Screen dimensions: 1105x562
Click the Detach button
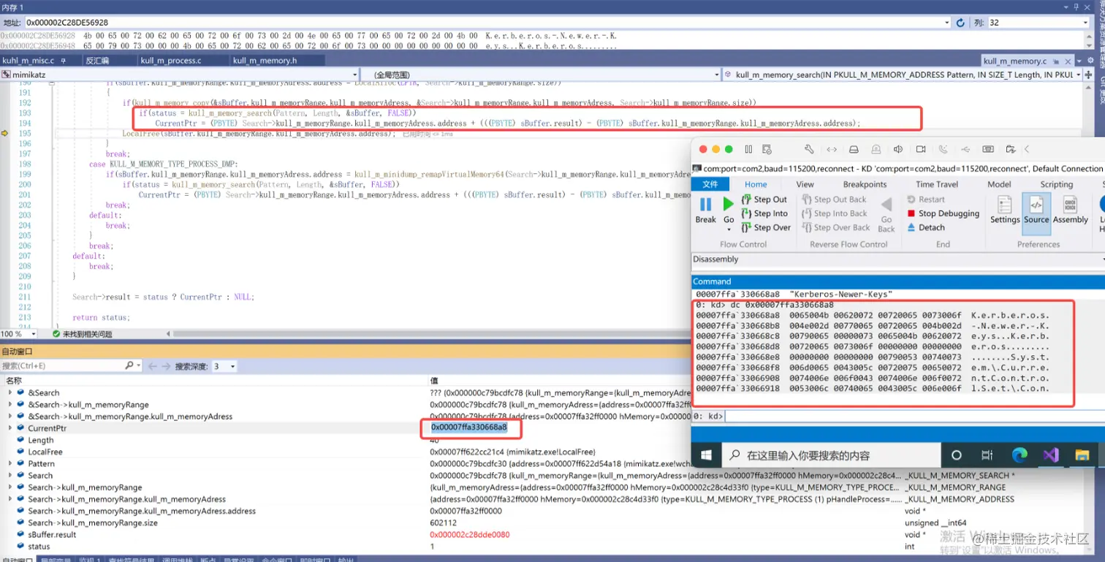[926, 227]
